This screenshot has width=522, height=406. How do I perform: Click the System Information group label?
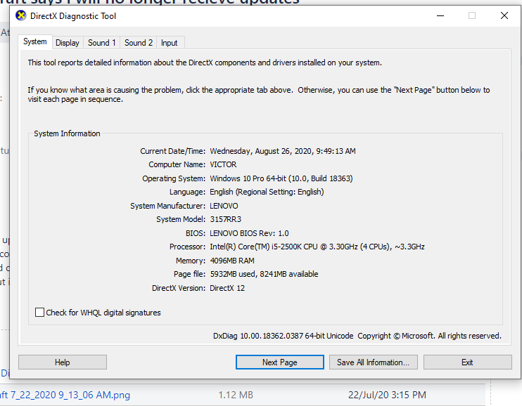[67, 133]
